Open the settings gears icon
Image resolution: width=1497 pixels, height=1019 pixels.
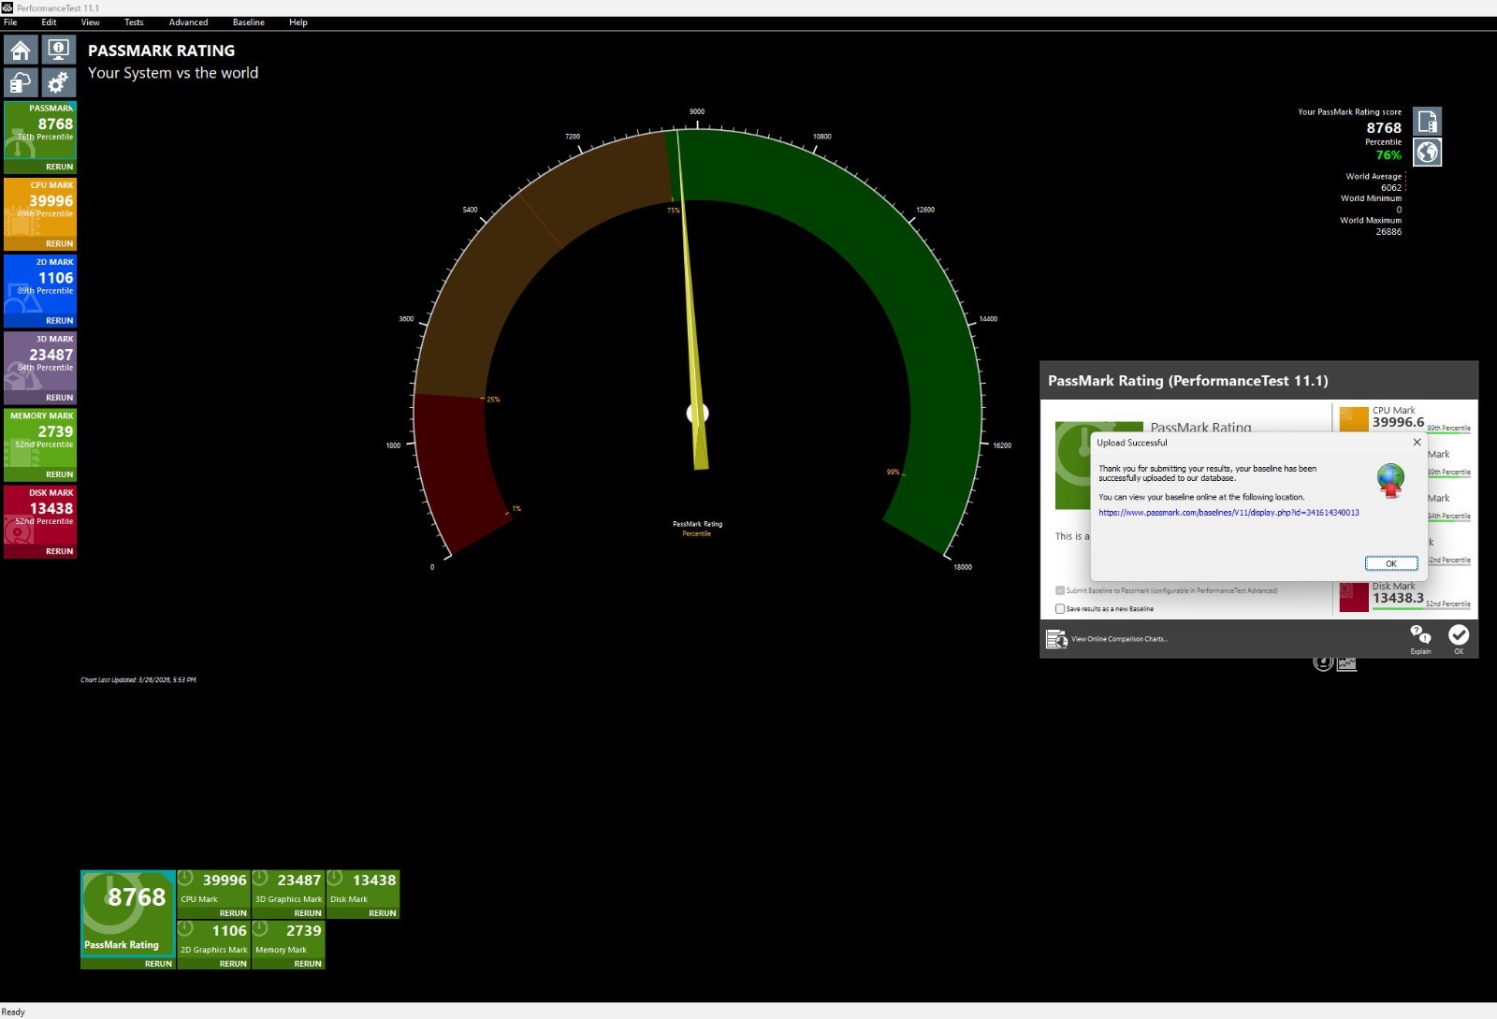59,82
